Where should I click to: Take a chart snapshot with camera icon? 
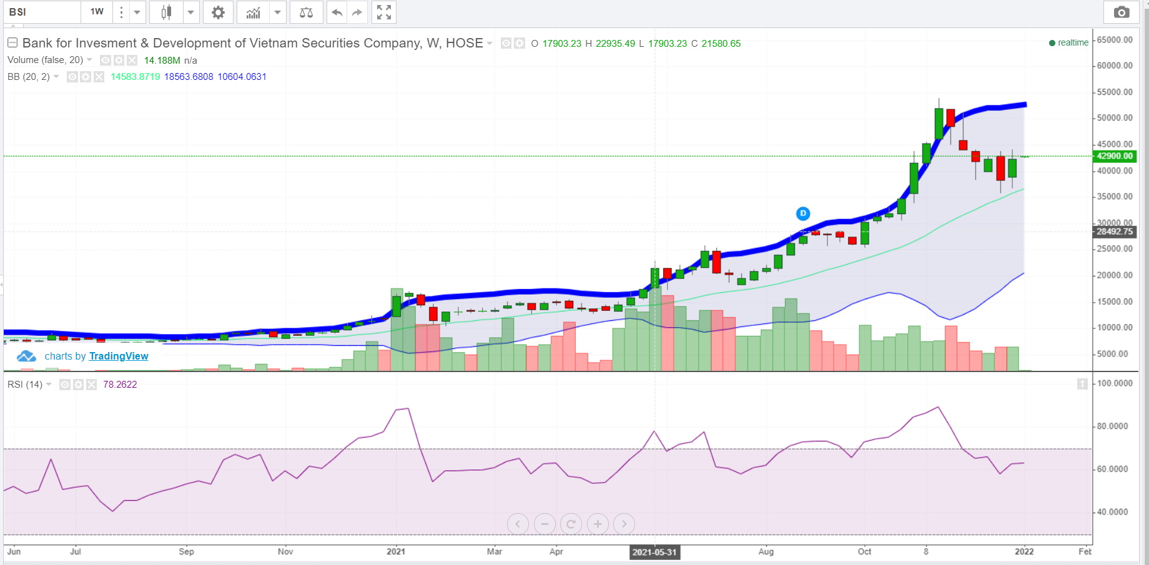pyautogui.click(x=1122, y=12)
